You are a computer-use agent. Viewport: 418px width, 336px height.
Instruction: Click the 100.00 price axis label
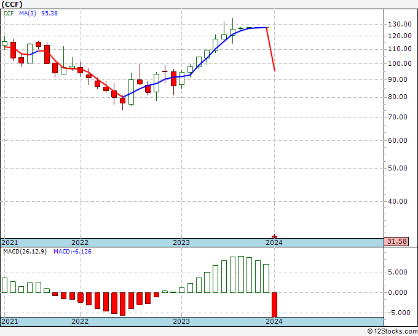pos(400,63)
